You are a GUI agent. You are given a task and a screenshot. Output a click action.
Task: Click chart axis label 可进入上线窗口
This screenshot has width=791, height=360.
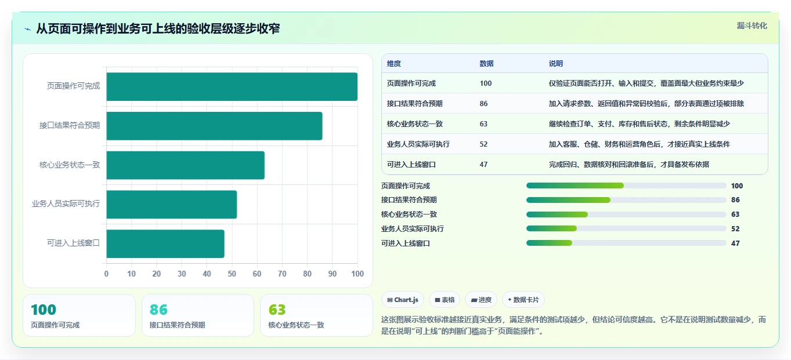click(74, 243)
